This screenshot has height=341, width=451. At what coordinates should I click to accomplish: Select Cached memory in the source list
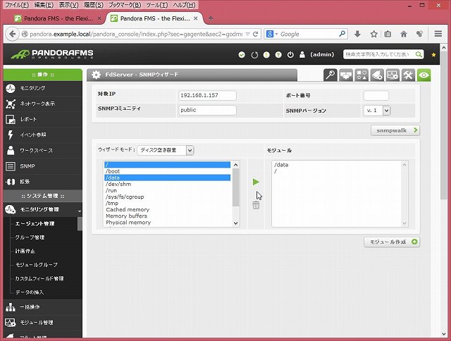point(168,210)
